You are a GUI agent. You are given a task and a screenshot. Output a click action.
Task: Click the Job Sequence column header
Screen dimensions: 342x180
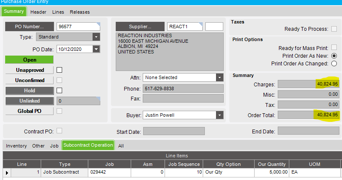[184, 164]
